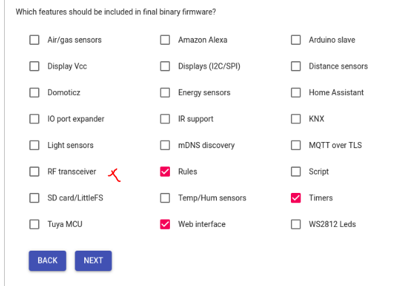Click the NEXT button
The width and height of the screenshot is (401, 286).
coord(93,260)
